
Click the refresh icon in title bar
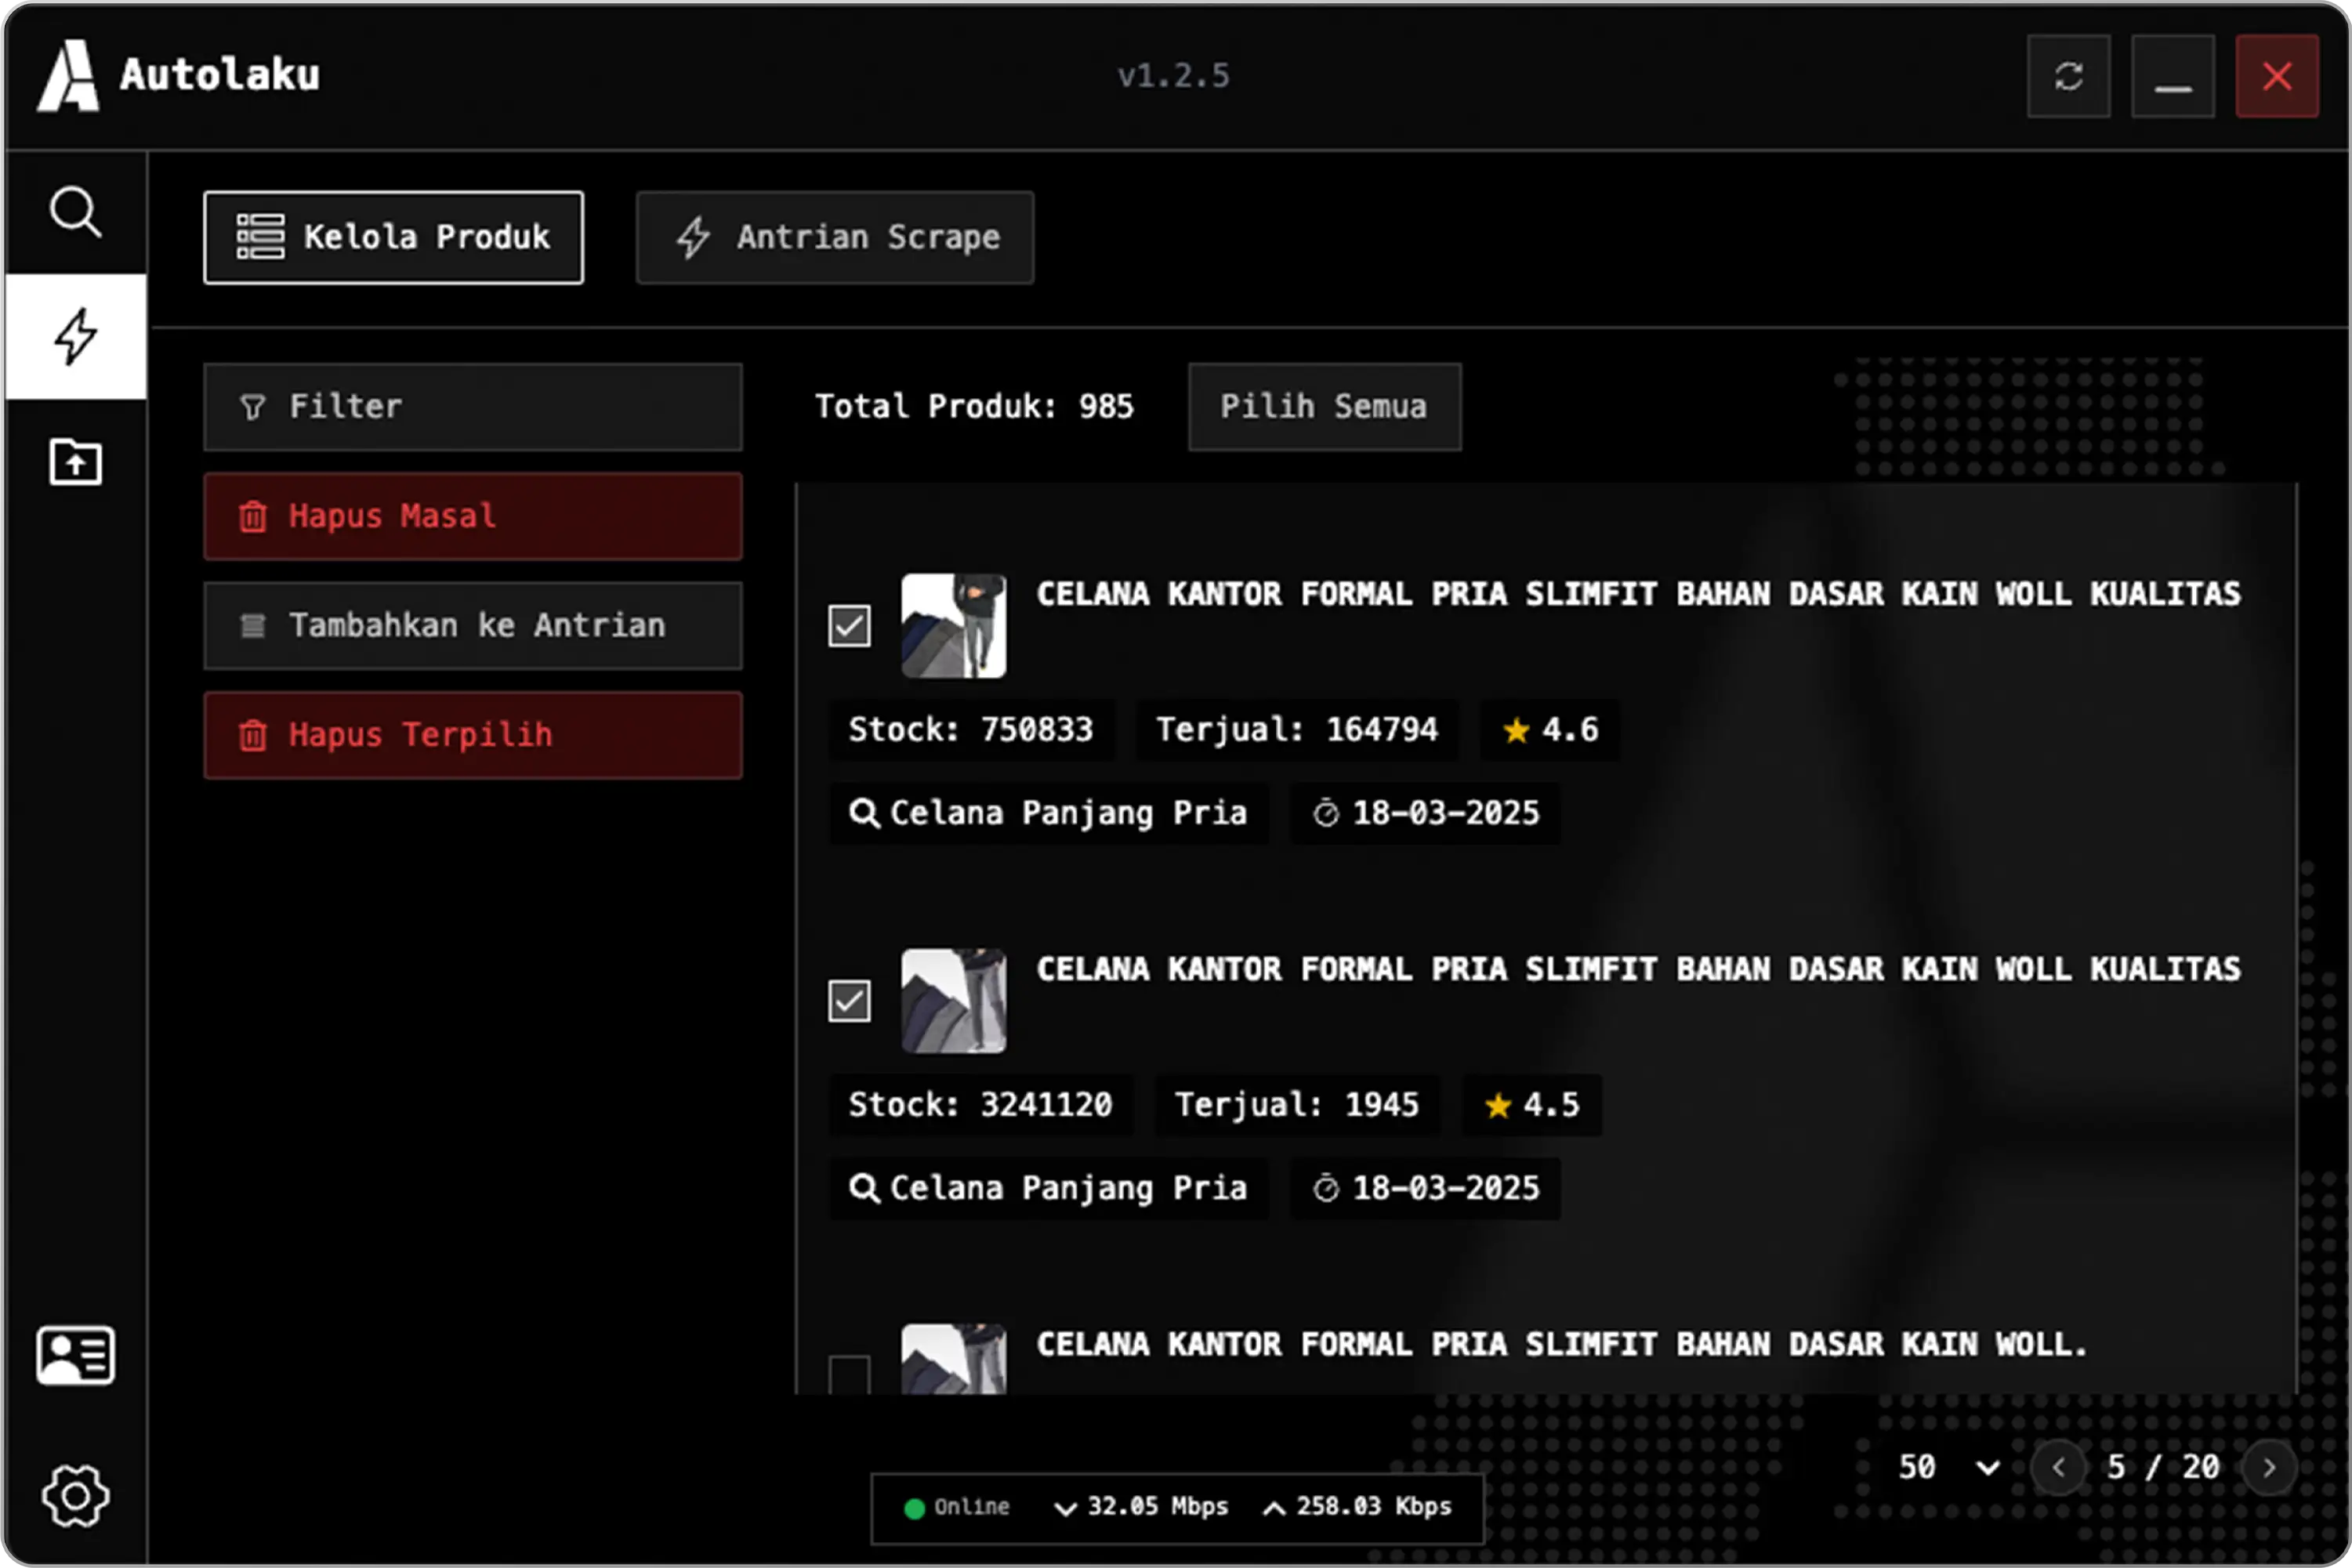click(x=2068, y=76)
